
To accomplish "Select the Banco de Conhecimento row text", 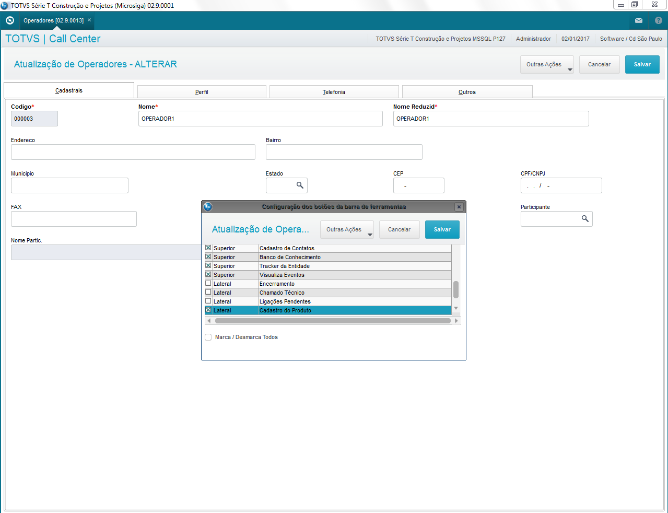I will [290, 257].
